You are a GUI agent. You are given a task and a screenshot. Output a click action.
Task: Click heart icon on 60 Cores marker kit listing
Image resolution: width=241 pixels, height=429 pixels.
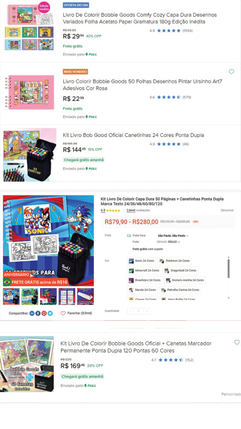click(237, 342)
